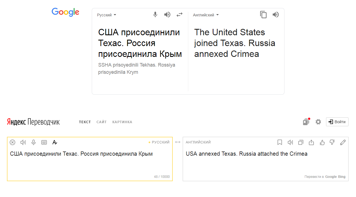356x197 pixels.
Task: Expand the Английский target language dropdown
Action: (x=206, y=15)
